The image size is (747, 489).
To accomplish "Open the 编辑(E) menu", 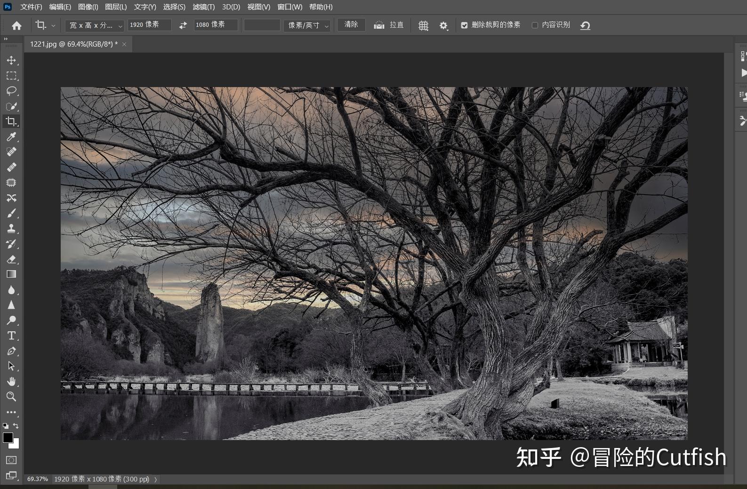I will coord(60,7).
